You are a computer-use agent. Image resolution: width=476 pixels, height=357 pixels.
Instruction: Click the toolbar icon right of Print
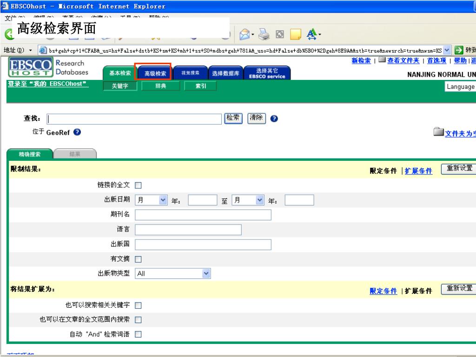click(x=279, y=34)
